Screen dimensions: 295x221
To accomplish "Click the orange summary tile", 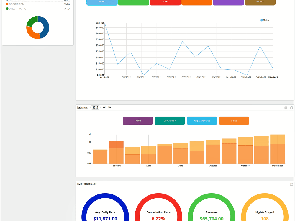I will pos(197,2).
